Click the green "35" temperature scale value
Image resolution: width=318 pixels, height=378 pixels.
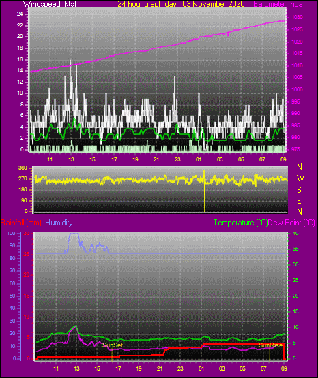click(x=295, y=249)
